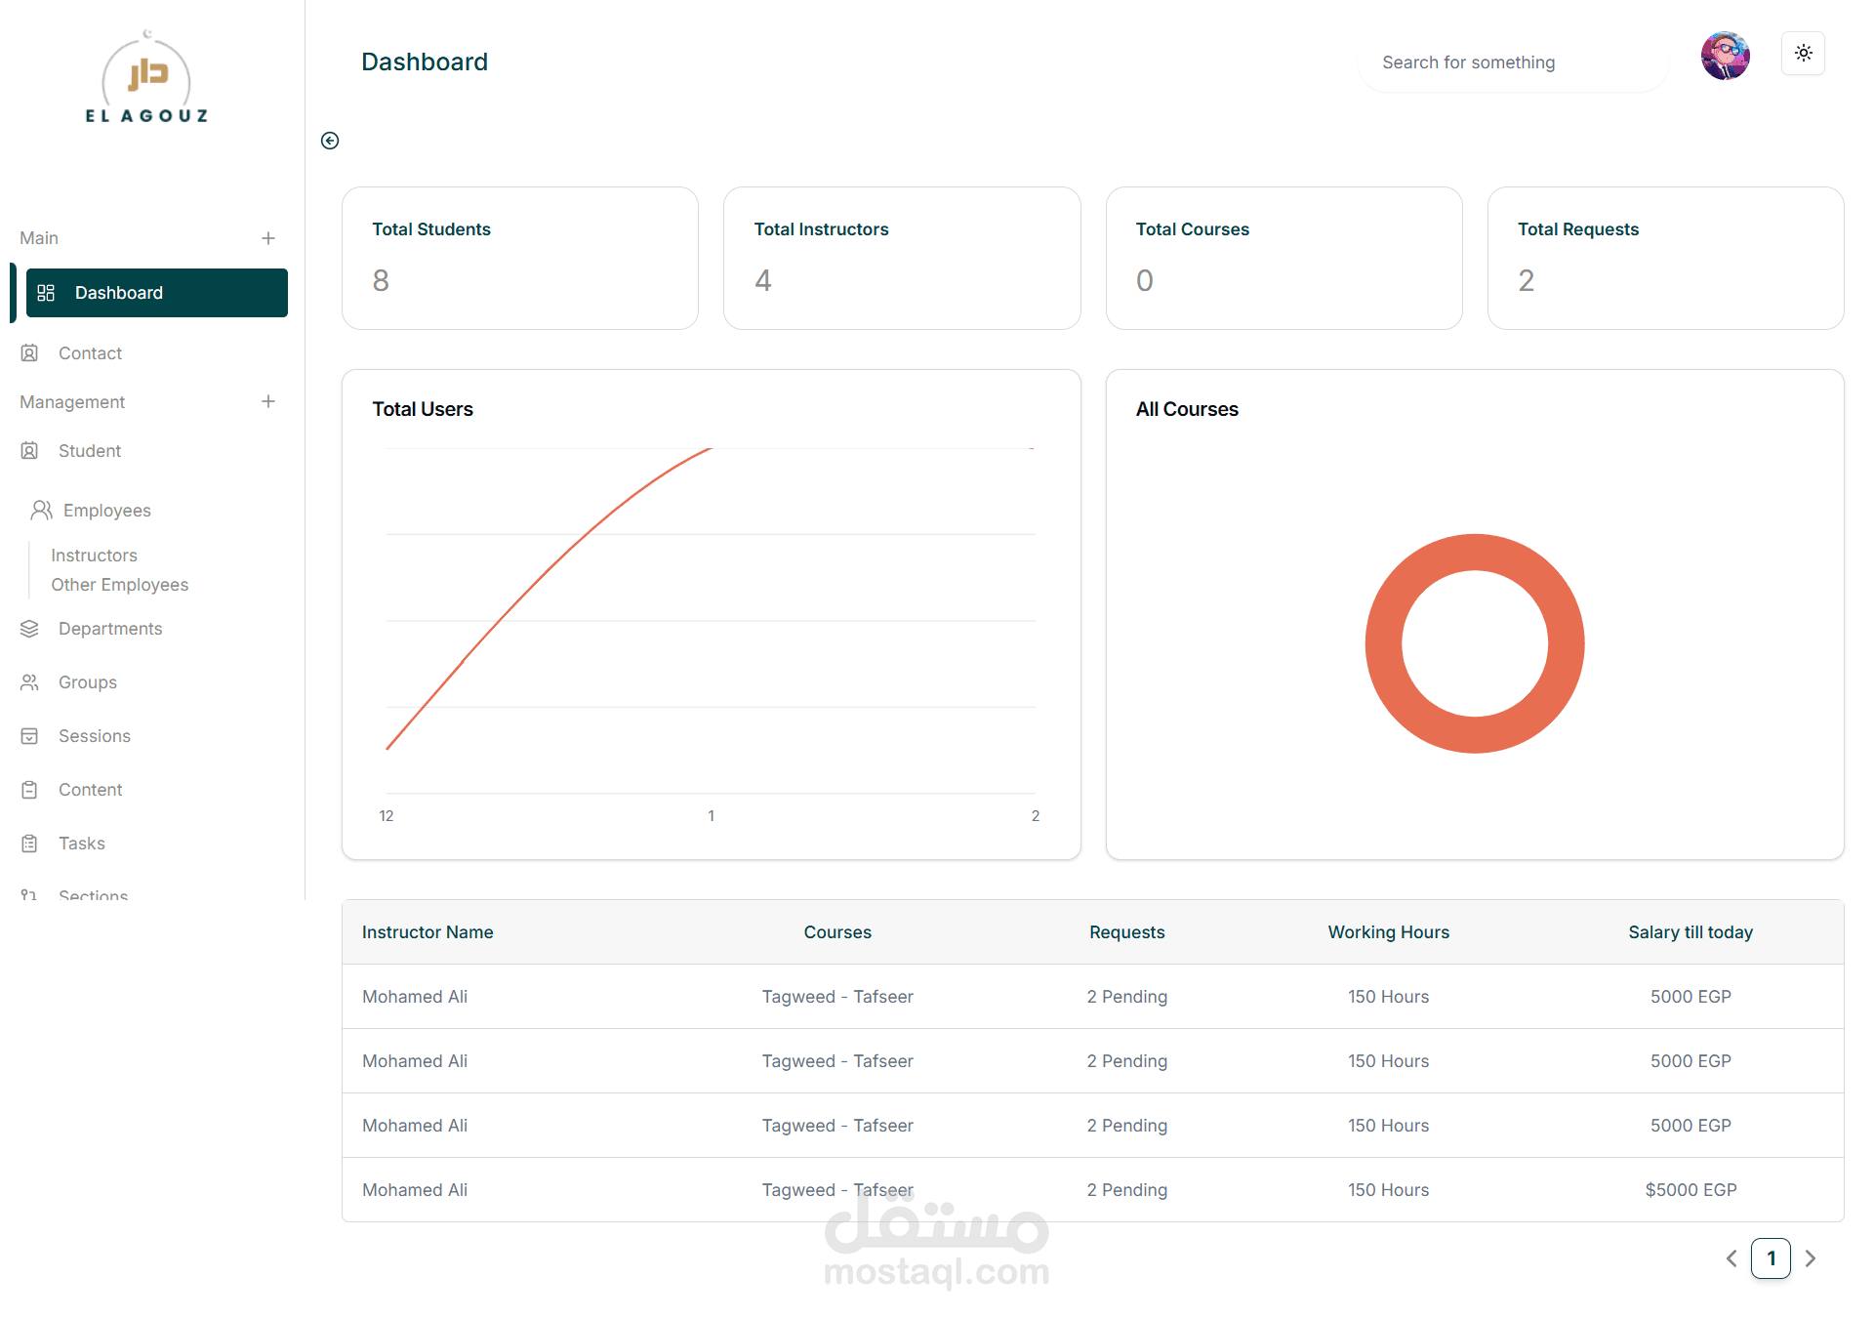Open the Instructors submenu item
The height and width of the screenshot is (1318, 1874).
[x=94, y=556]
